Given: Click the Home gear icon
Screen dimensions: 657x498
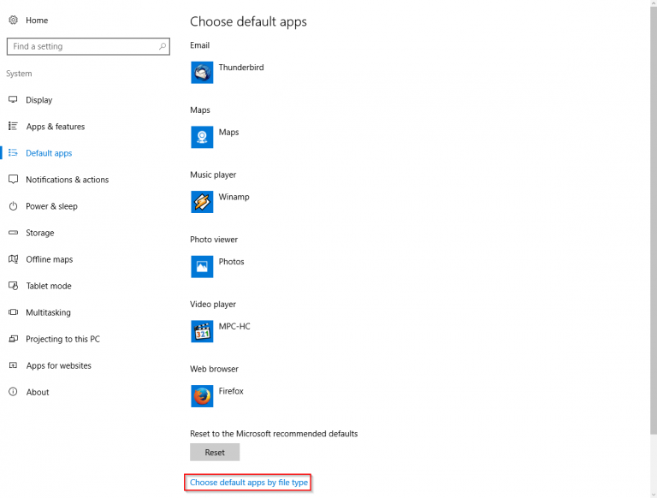Looking at the screenshot, I should (14, 20).
